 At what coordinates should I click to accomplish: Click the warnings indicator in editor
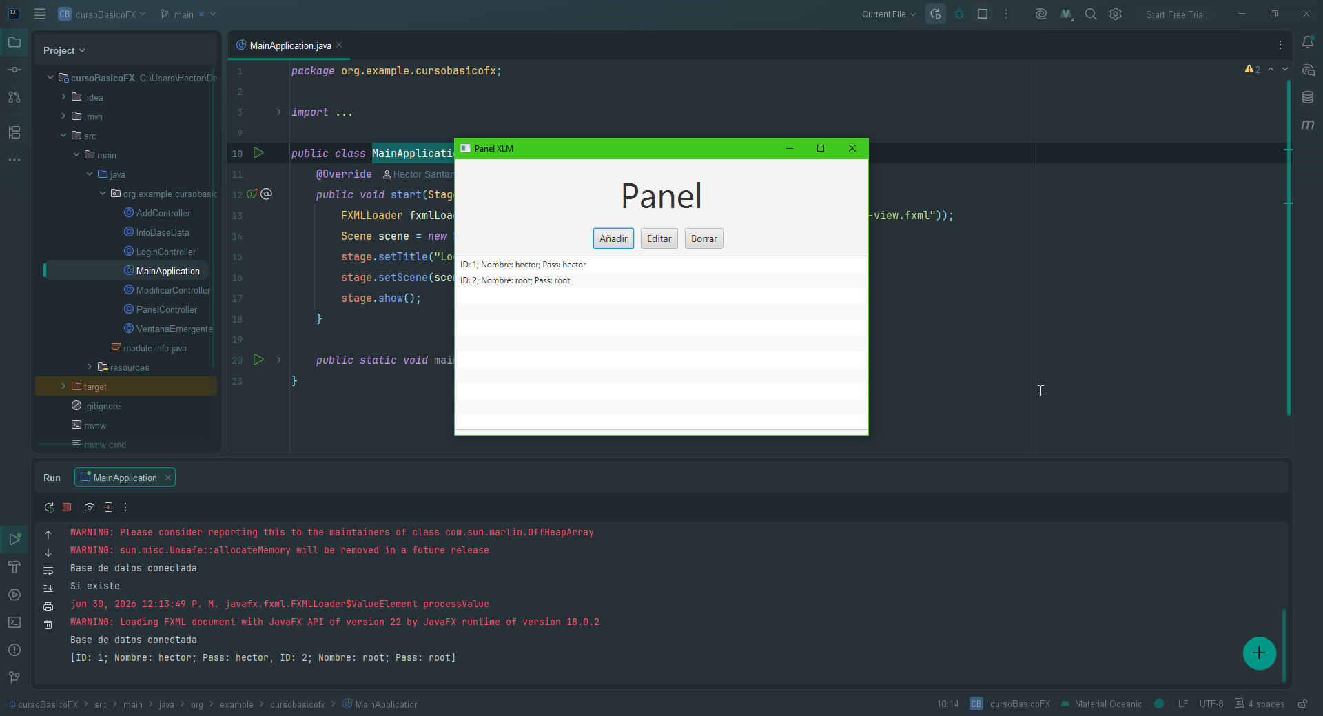[x=1253, y=69]
